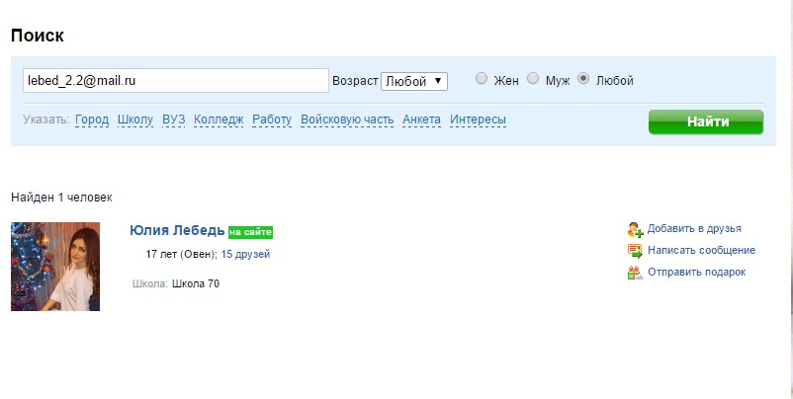Viewport: 793px width, 399px height.
Task: Open the profile name link in results
Action: point(177,230)
